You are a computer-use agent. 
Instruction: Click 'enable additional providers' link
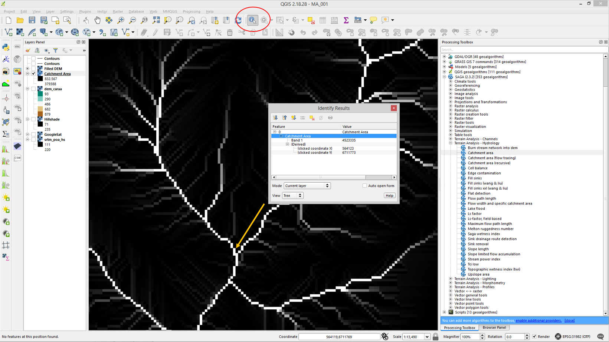point(538,321)
